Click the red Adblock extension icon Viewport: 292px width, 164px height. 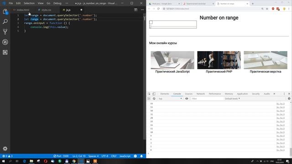tap(273, 9)
